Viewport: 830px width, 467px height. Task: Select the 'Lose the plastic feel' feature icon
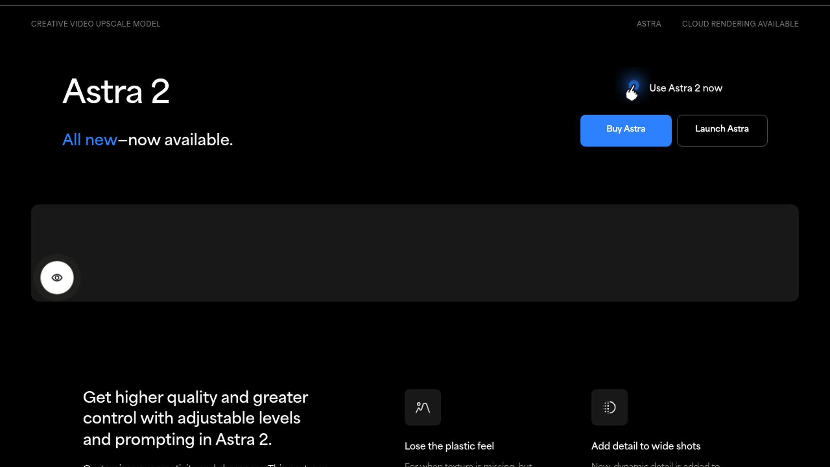point(423,407)
